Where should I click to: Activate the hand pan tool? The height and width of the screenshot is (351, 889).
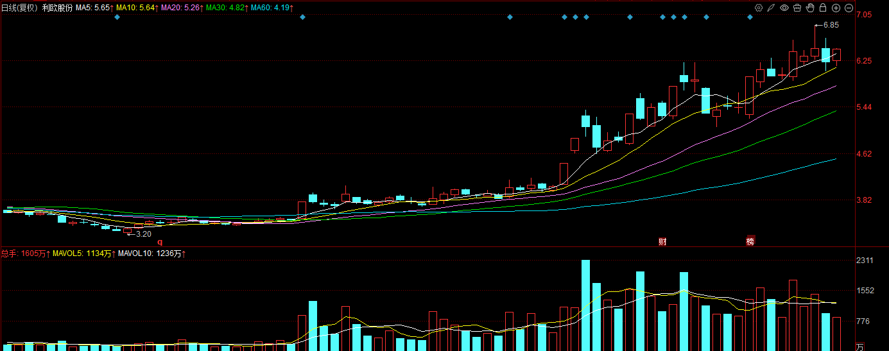tap(810, 8)
